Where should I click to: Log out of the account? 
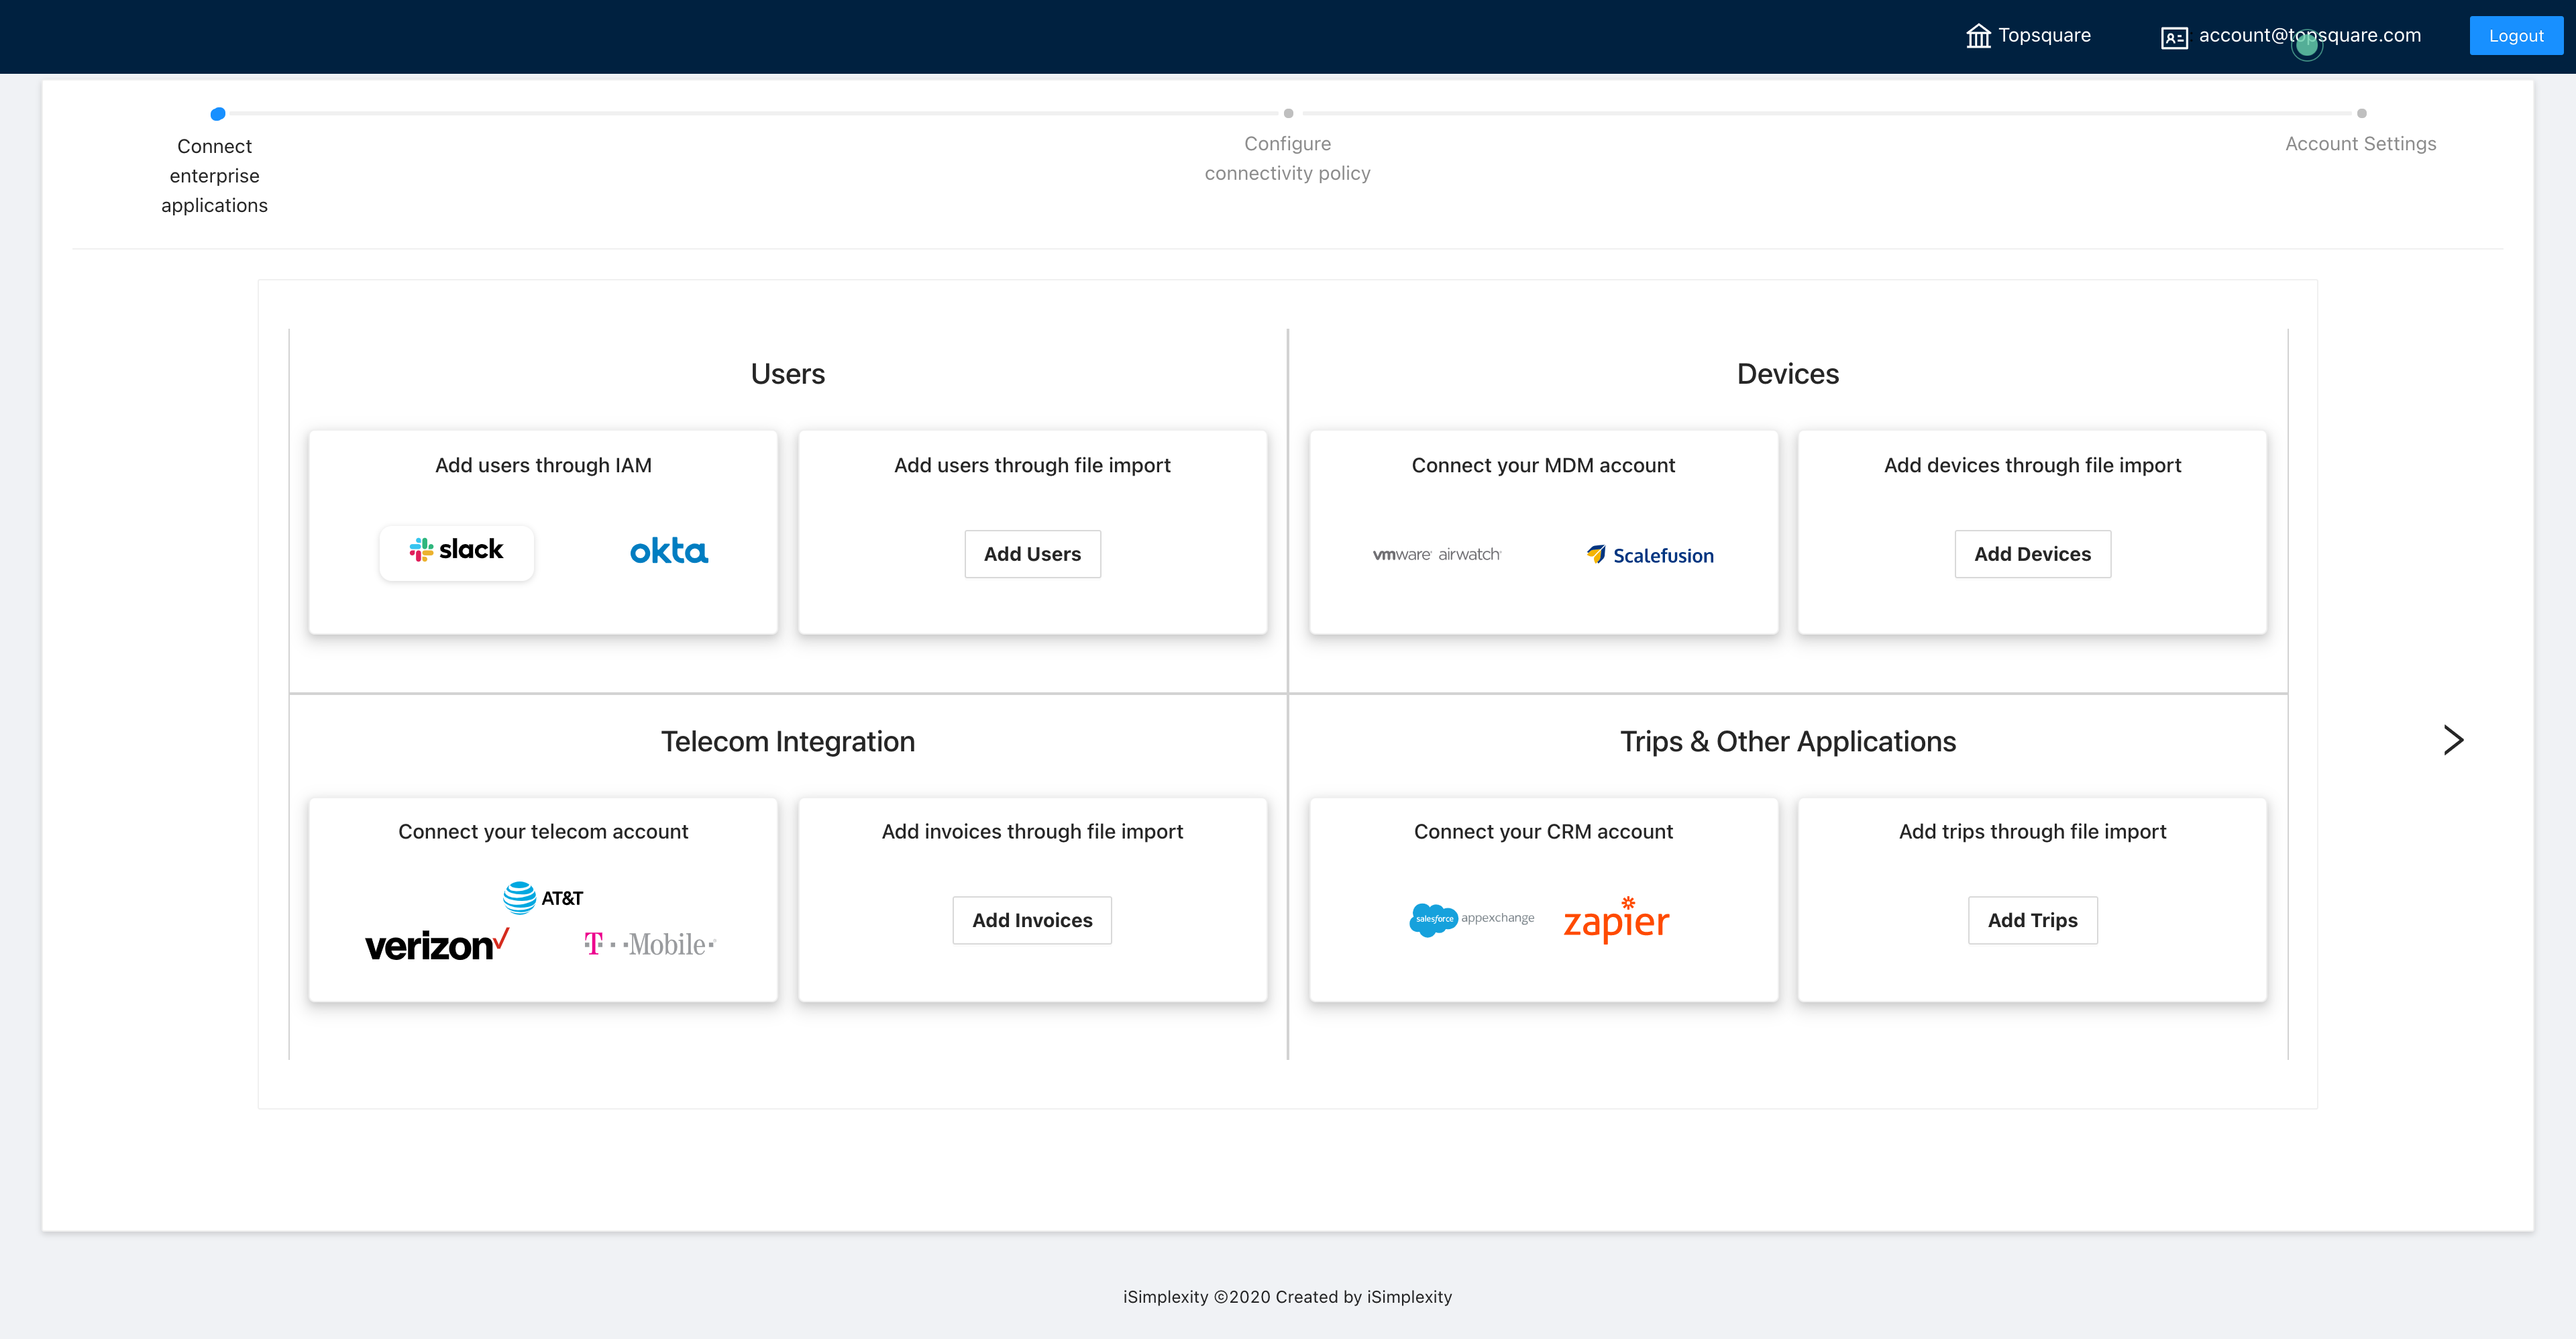click(2516, 35)
